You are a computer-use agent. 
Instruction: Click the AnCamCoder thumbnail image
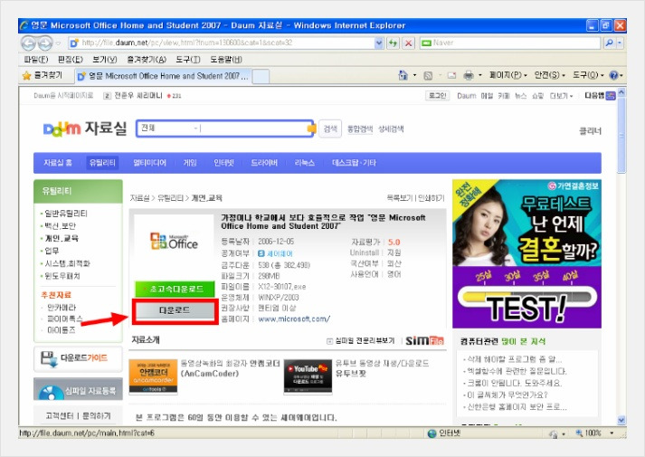(x=153, y=376)
